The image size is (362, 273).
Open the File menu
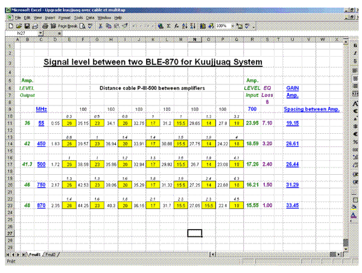17,17
